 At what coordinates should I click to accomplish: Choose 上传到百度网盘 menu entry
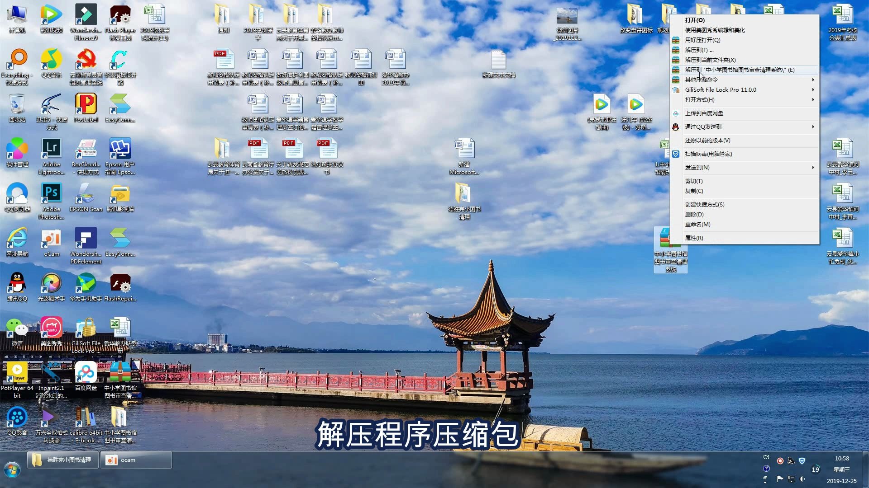pyautogui.click(x=745, y=113)
